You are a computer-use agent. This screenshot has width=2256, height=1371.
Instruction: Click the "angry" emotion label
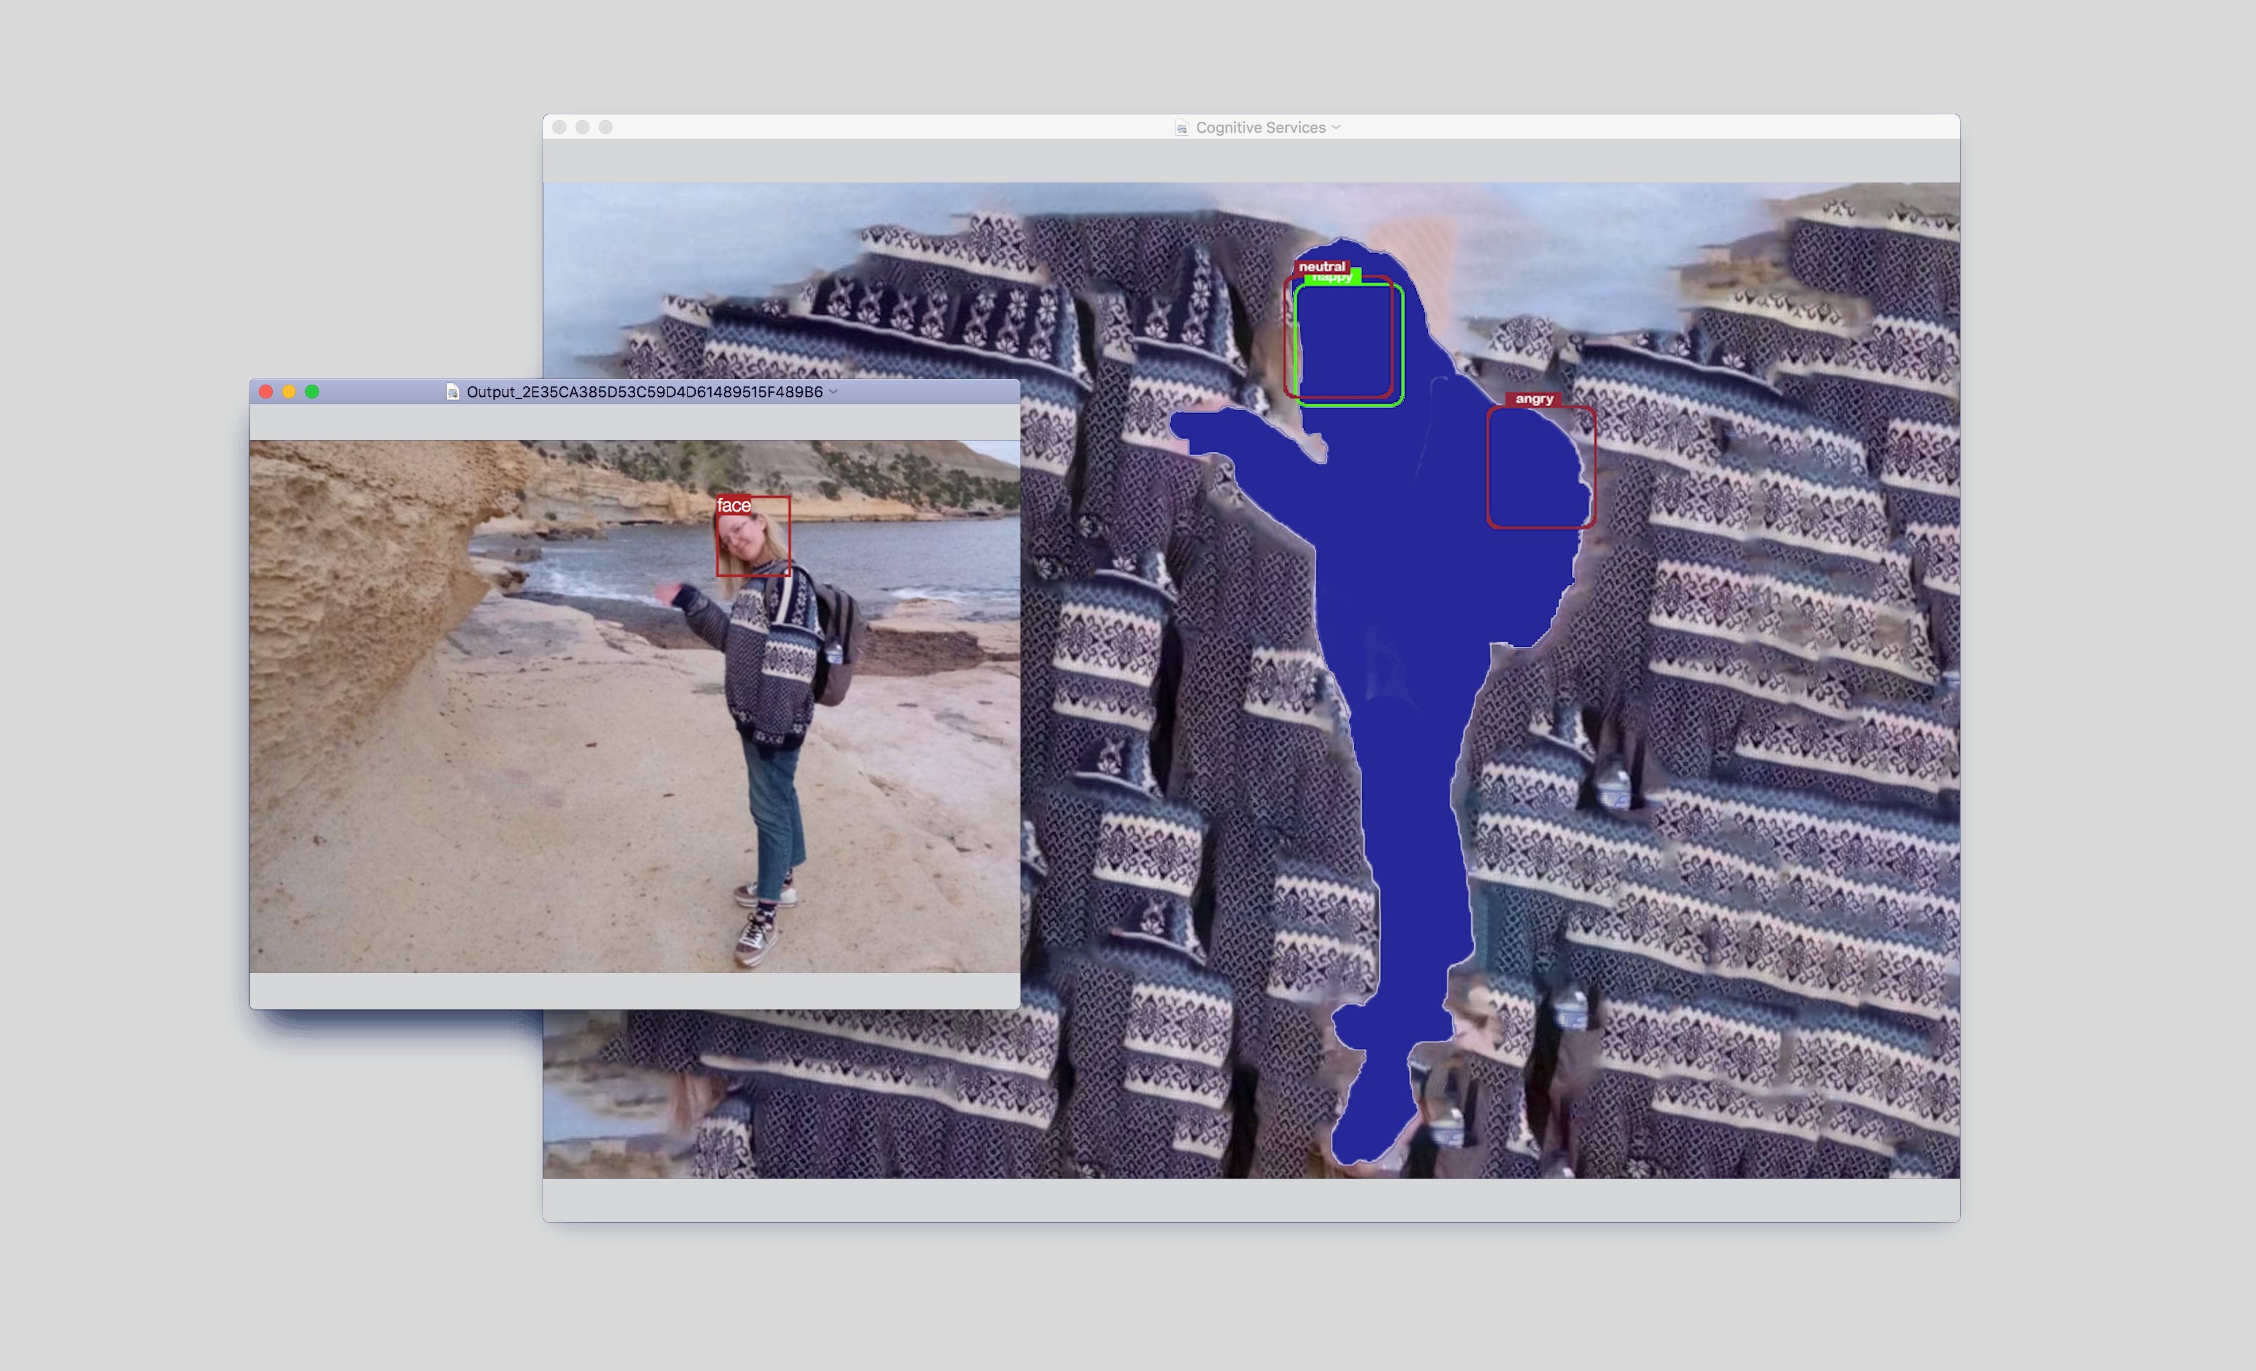tap(1534, 399)
